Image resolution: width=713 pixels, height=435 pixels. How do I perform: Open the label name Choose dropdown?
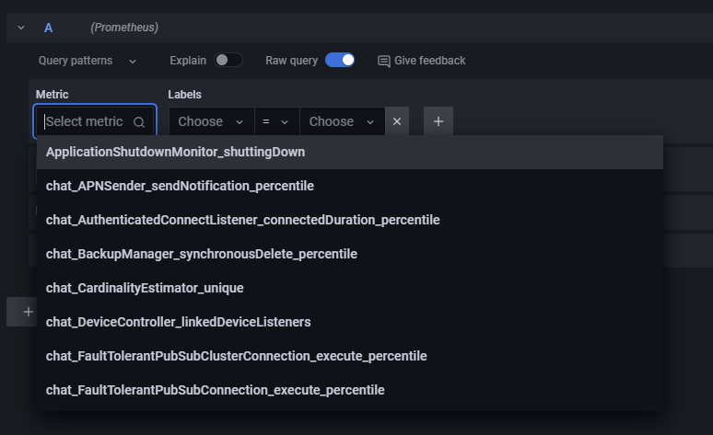click(x=211, y=121)
